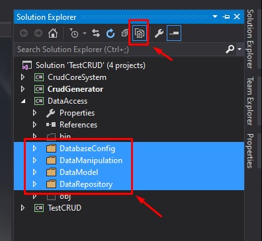Open Properties wrench icon in toolbar
Screen dimensions: 262x241
(159, 33)
